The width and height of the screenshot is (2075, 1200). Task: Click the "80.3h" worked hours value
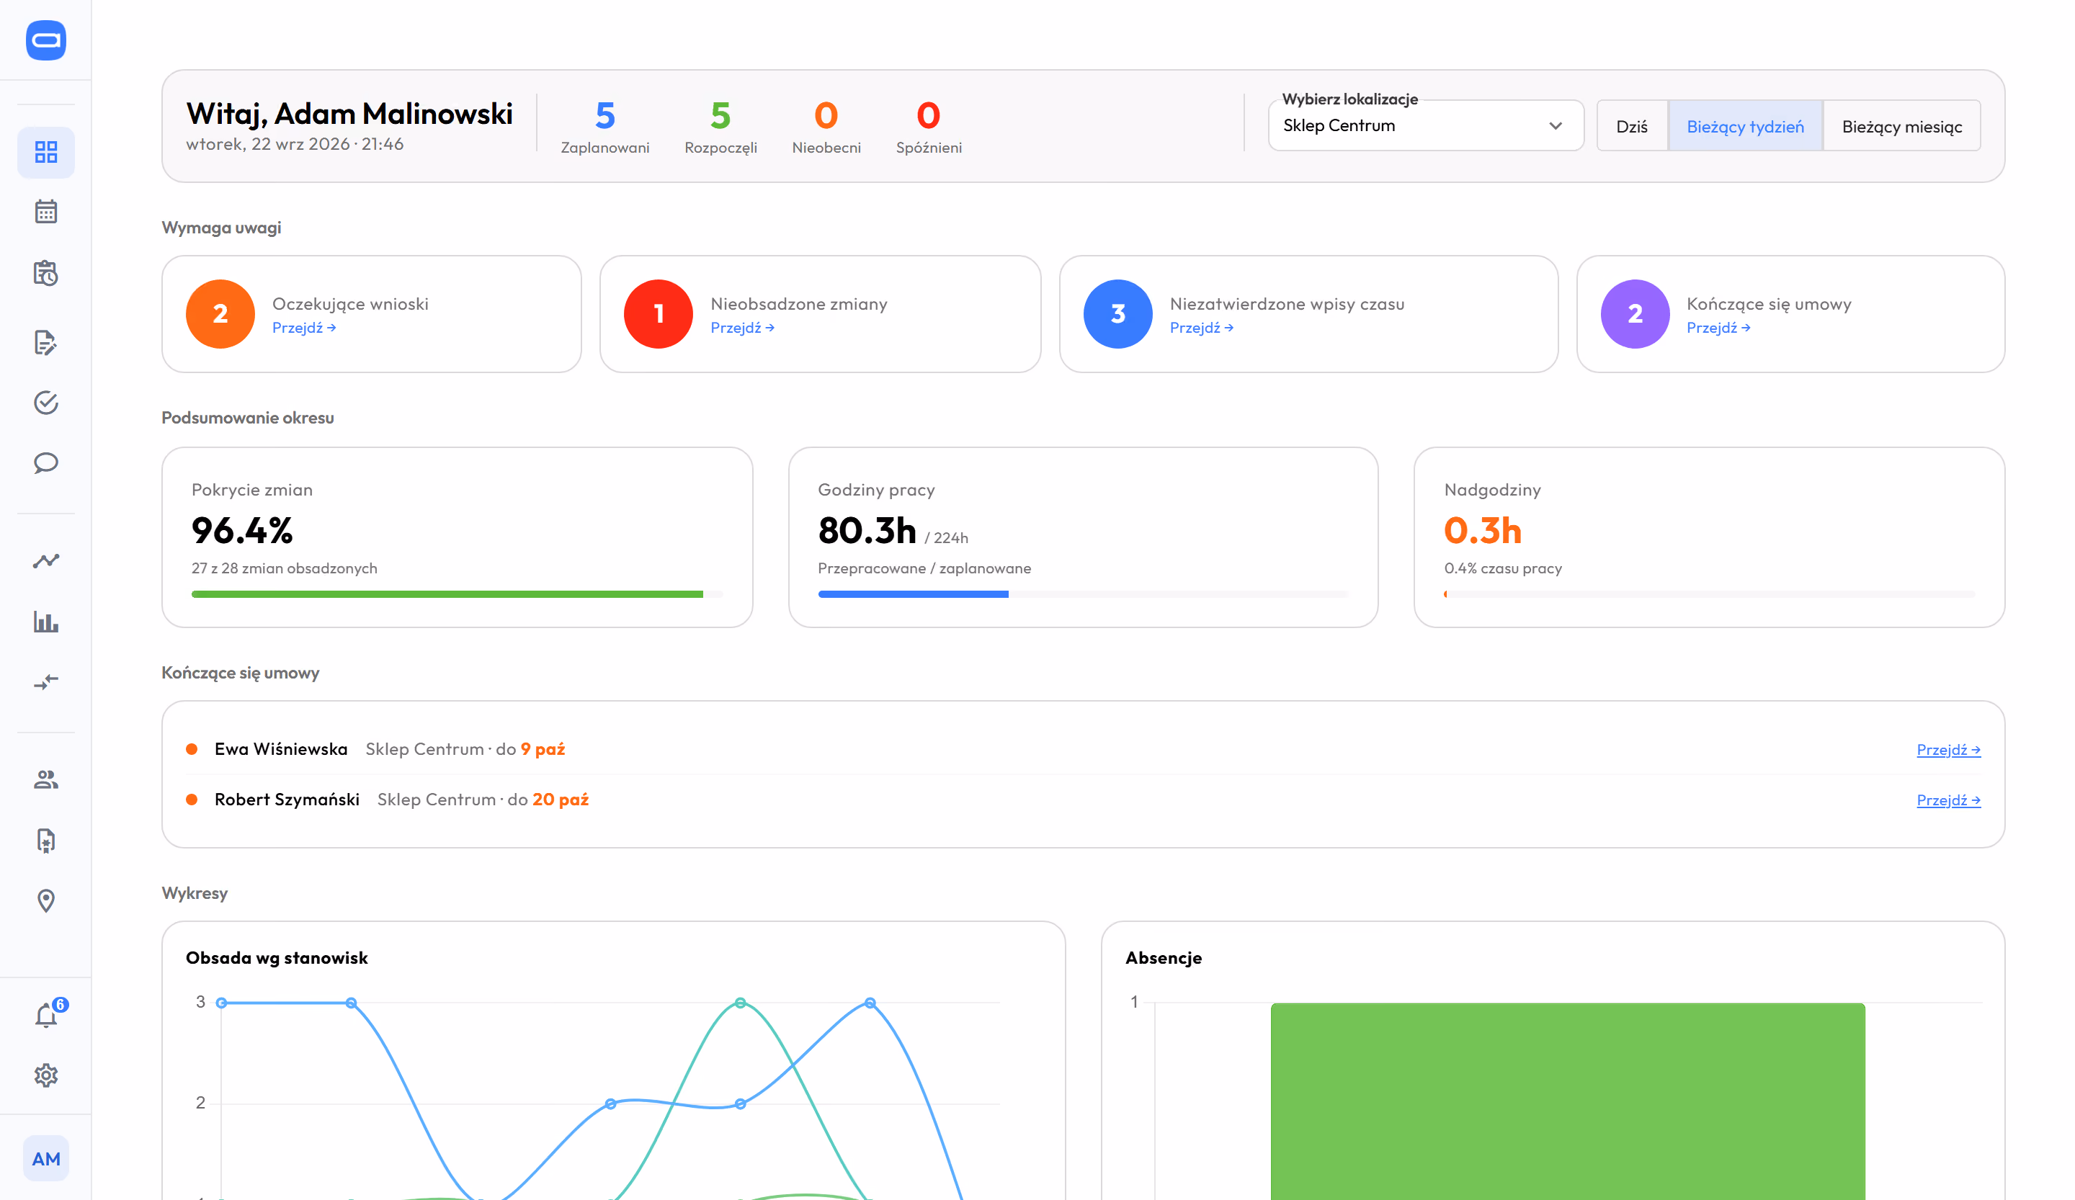(x=867, y=531)
